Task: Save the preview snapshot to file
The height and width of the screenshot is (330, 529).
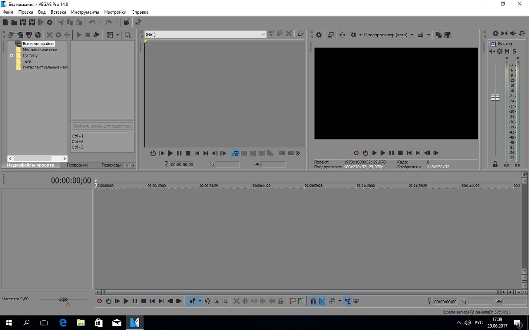Action: pyautogui.click(x=447, y=35)
